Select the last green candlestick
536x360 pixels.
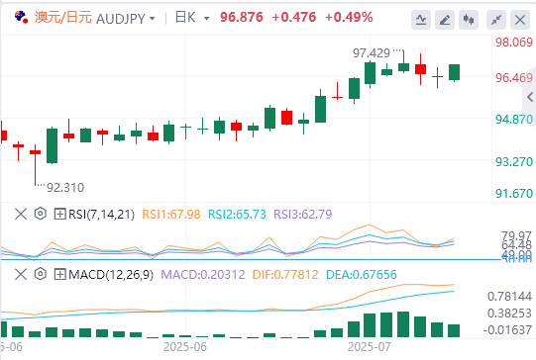click(455, 72)
